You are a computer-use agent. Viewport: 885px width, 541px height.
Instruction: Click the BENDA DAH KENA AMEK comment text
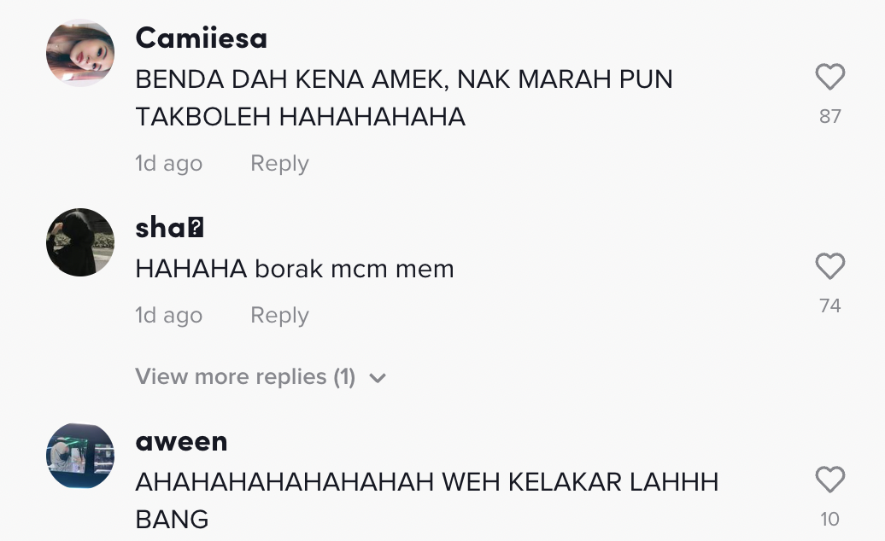pyautogui.click(x=403, y=98)
